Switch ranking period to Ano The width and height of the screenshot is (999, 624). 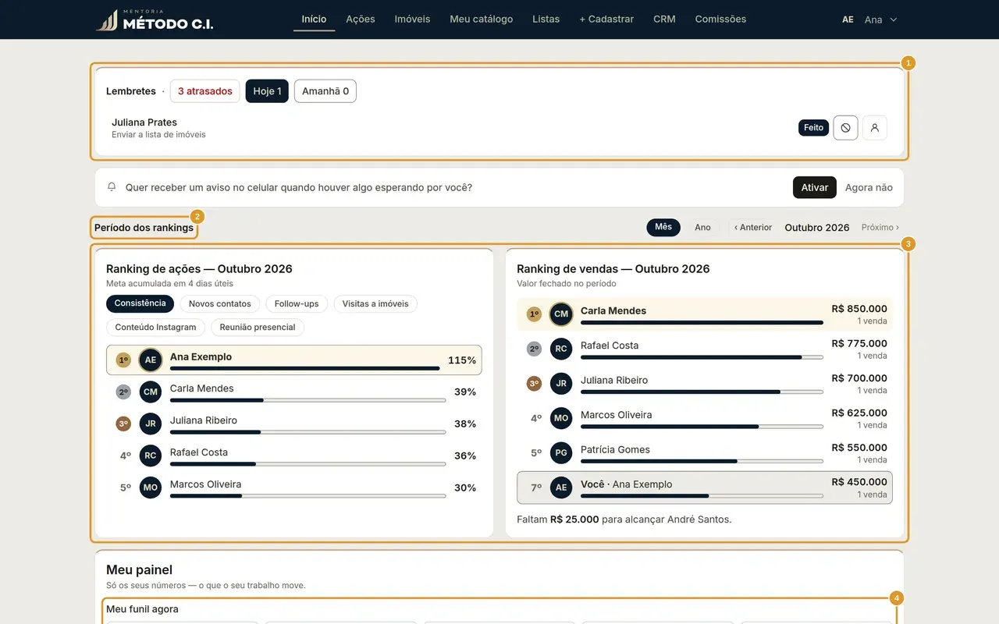[x=703, y=228]
